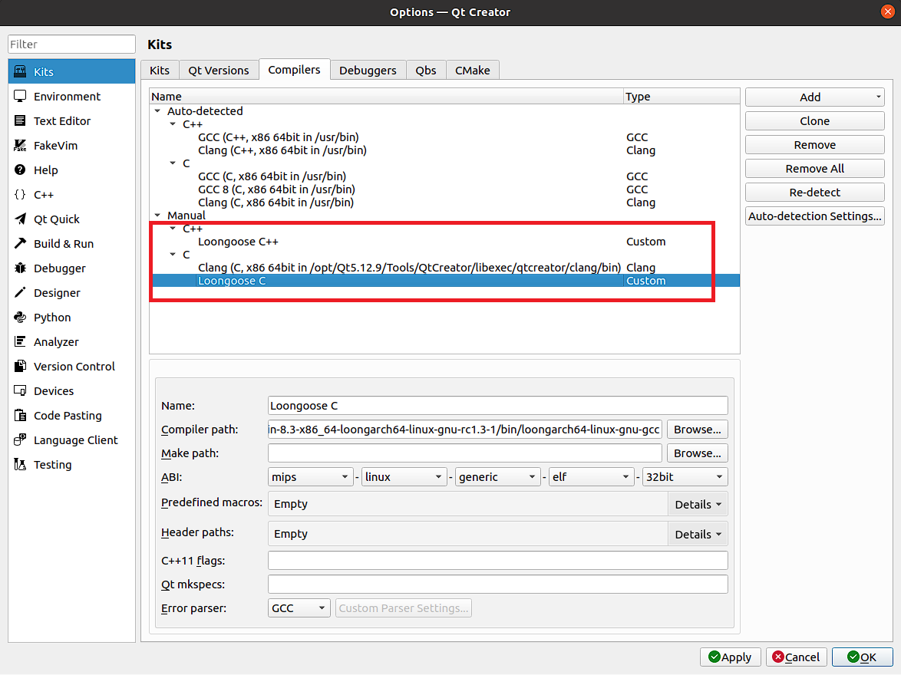901x675 pixels.
Task: Select the Code Pasting clipboard icon
Action: pyautogui.click(x=20, y=415)
